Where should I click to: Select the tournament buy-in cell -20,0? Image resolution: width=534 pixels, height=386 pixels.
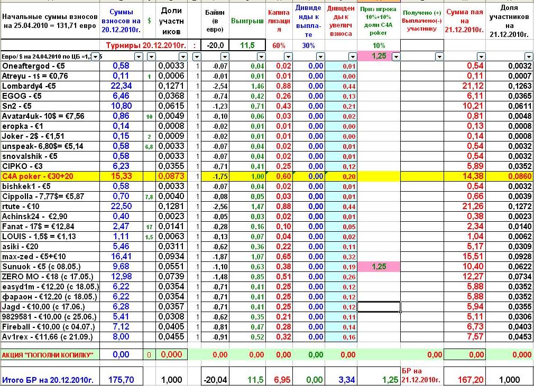point(215,45)
